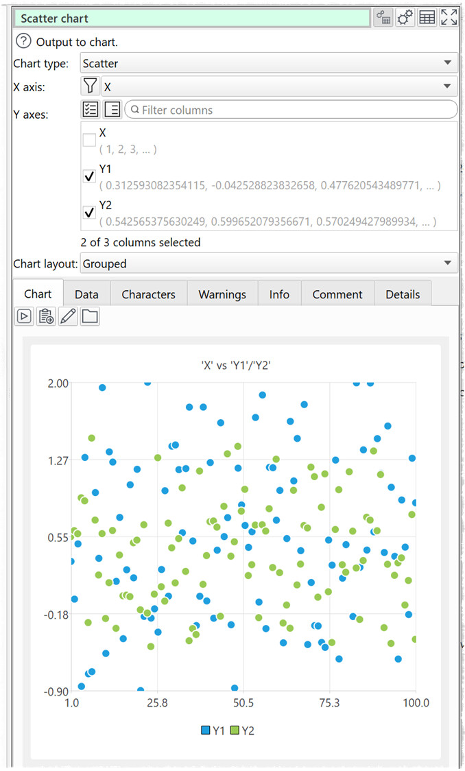
Task: Click the folder icon in chart toolbar
Action: click(x=90, y=316)
